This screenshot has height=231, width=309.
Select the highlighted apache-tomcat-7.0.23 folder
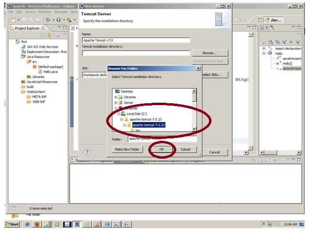coord(149,125)
